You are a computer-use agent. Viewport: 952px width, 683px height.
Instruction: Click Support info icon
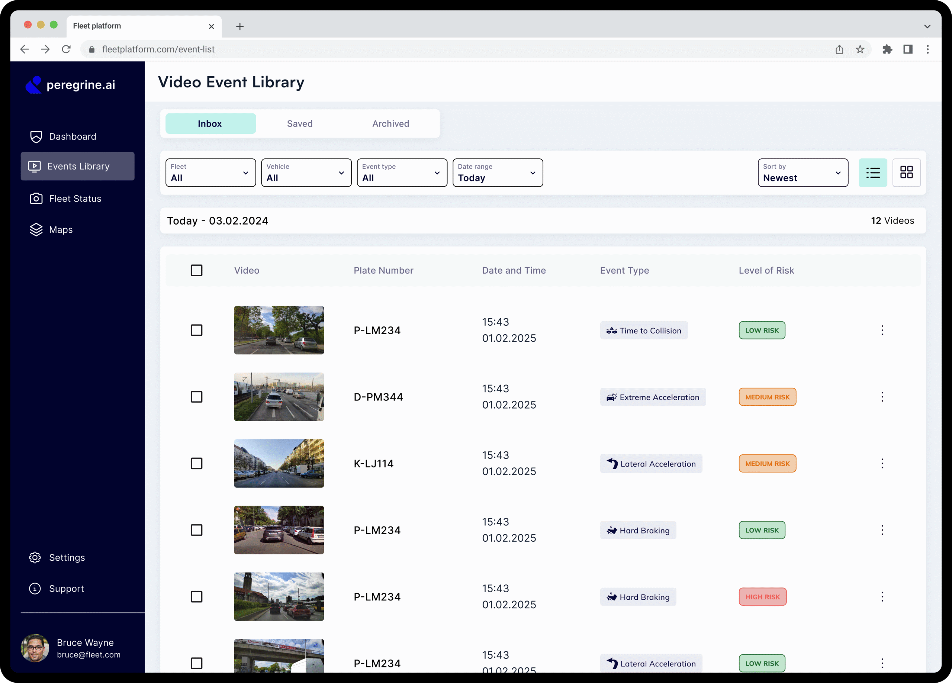35,589
